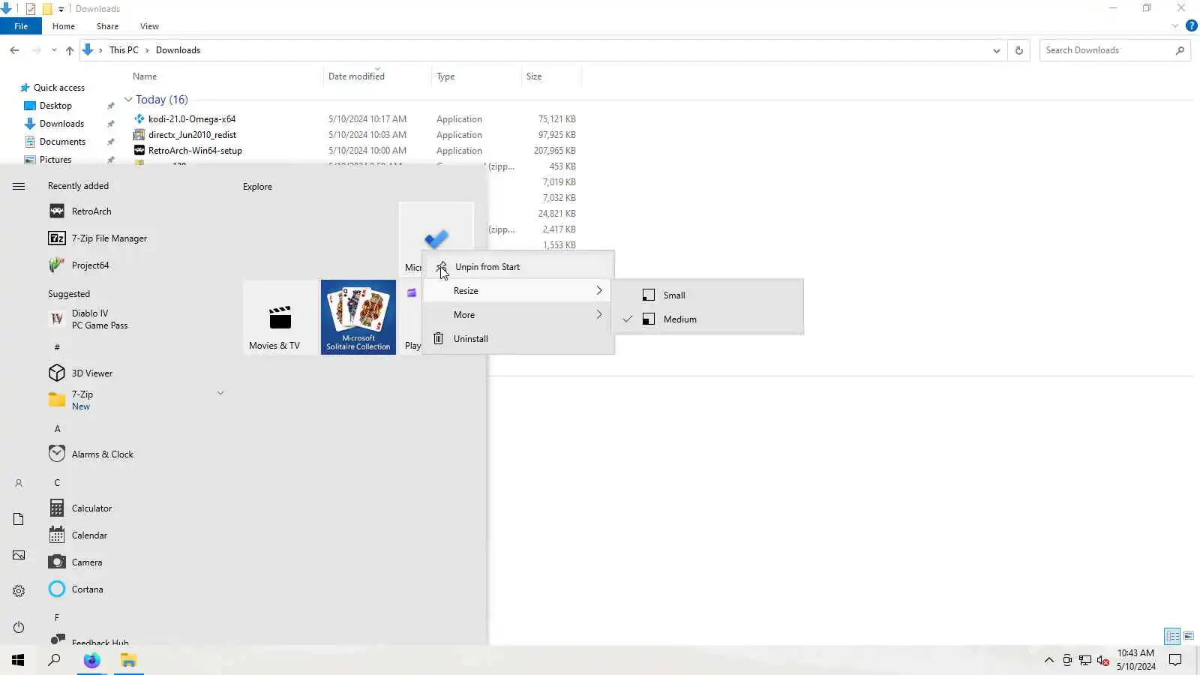Select Medium tile size option
The height and width of the screenshot is (675, 1200).
click(707, 319)
